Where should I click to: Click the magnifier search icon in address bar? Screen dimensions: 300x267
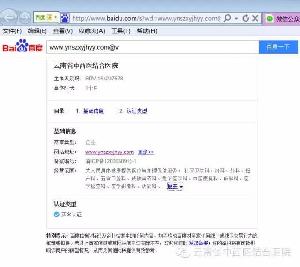(x=227, y=18)
